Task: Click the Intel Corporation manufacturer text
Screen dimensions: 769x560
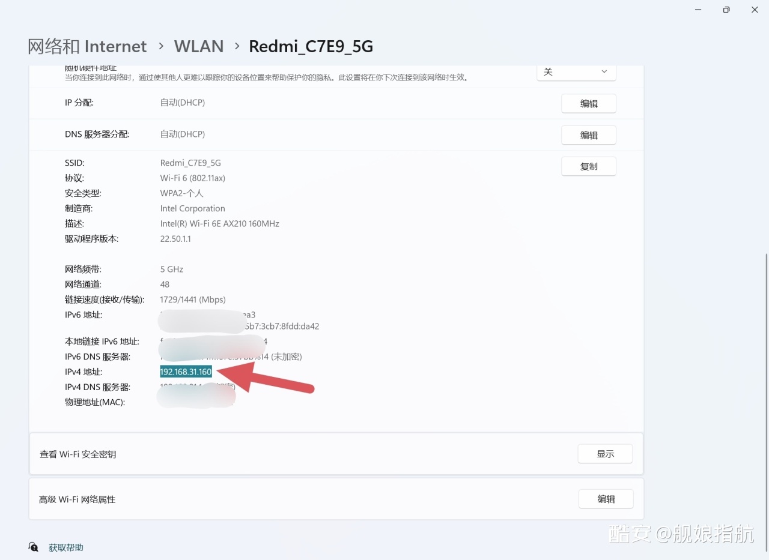Action: click(x=192, y=208)
